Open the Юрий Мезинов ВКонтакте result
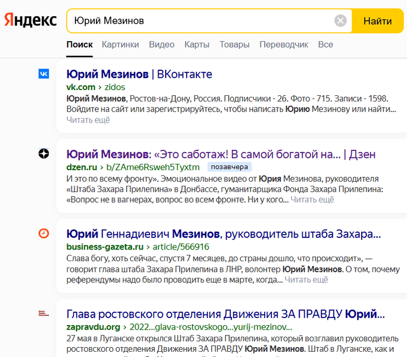Screen dimensions: 407x357 (139, 74)
